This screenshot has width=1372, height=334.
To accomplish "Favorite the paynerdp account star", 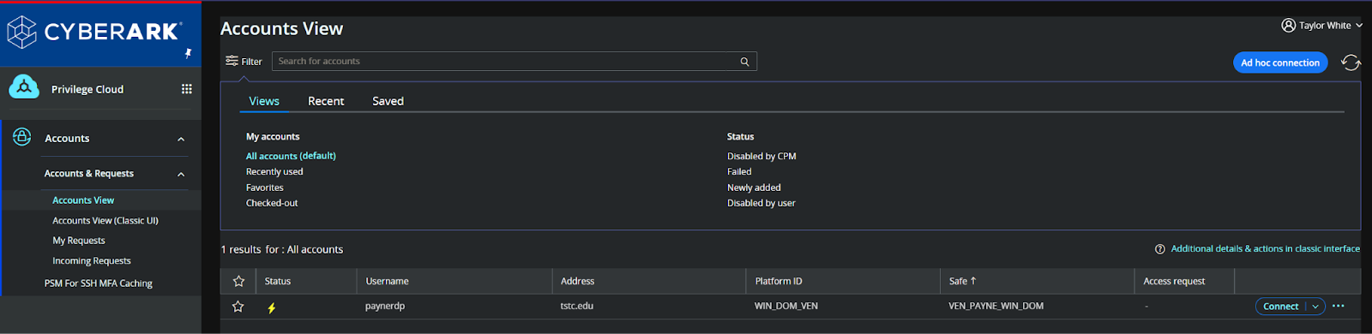I will [238, 306].
